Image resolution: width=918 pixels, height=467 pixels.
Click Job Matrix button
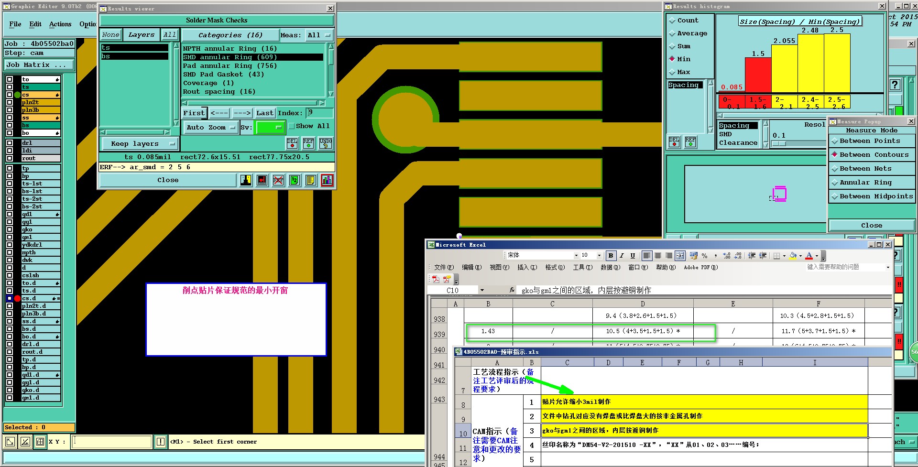pos(39,65)
